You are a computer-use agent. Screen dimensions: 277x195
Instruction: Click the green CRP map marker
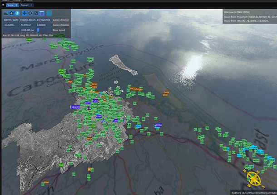(x=61, y=165)
